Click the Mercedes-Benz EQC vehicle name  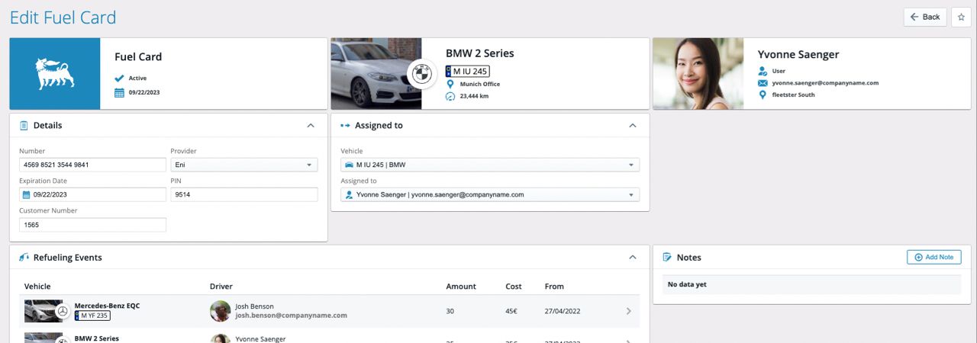[x=107, y=306]
